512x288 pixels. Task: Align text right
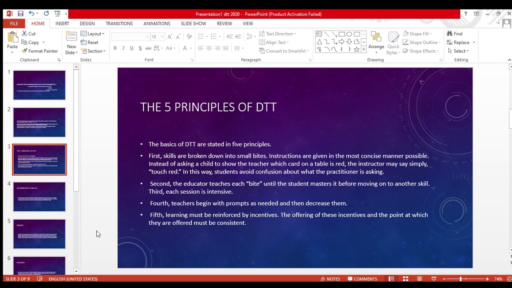(x=217, y=48)
